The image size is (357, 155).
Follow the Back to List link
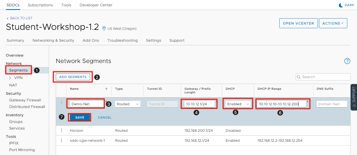pos(19,18)
